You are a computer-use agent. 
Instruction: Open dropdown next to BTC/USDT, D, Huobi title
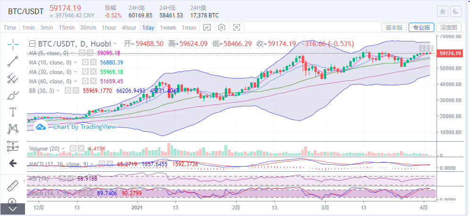[x=115, y=44]
